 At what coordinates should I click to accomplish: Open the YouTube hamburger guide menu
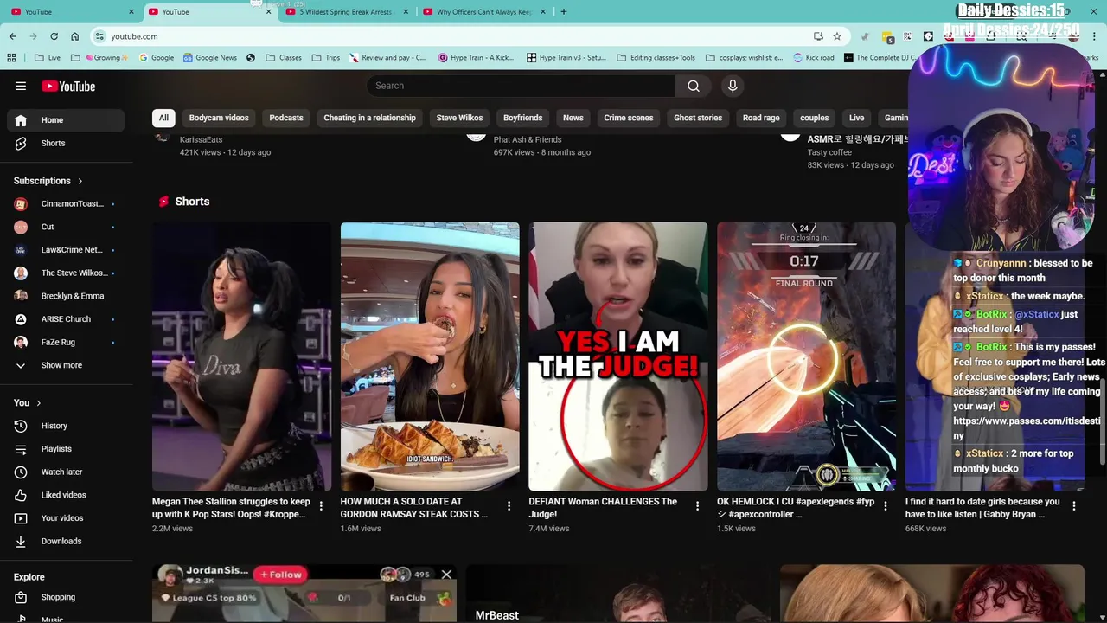(x=21, y=86)
